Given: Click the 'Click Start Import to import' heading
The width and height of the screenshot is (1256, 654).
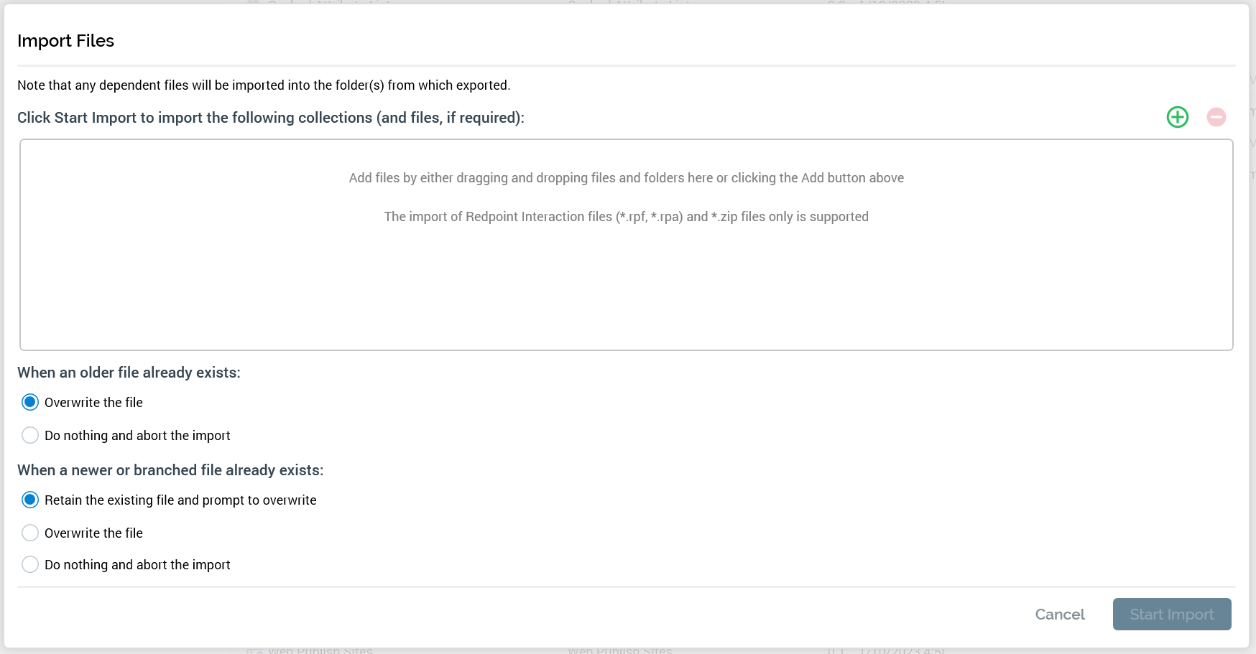Looking at the screenshot, I should [x=270, y=118].
